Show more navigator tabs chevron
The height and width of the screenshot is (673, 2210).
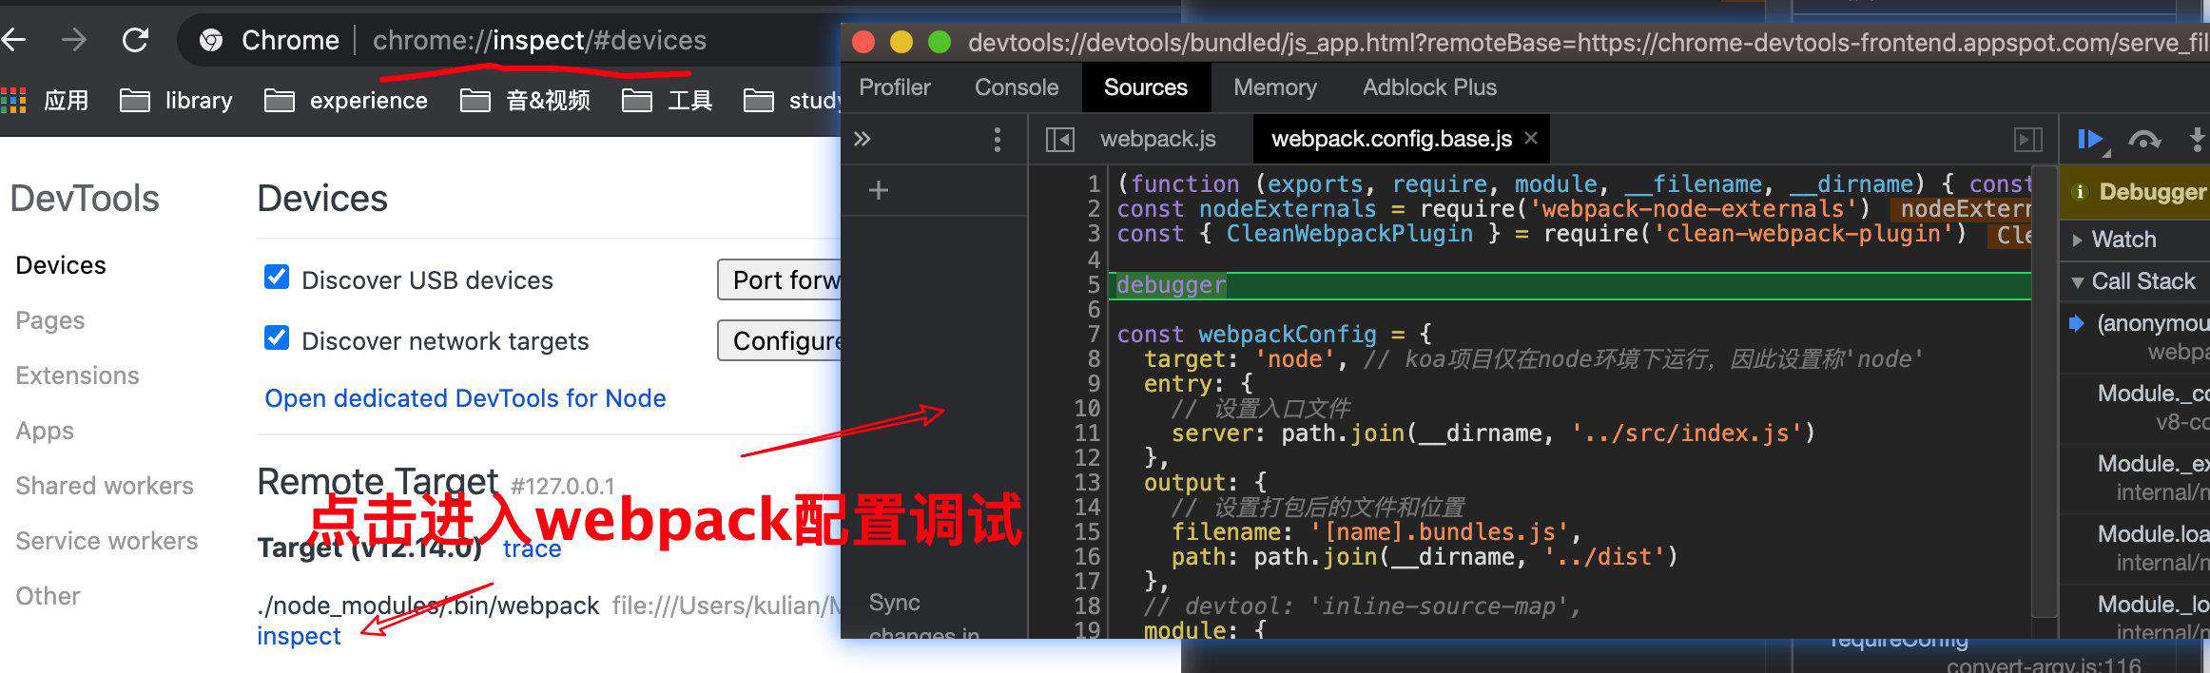point(863,139)
